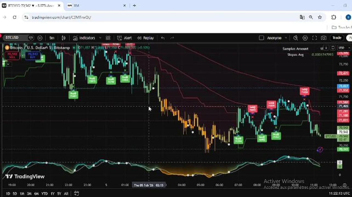352x197 pixels.
Task: Click the translate page icon in the address bar
Action: pyautogui.click(x=302, y=17)
